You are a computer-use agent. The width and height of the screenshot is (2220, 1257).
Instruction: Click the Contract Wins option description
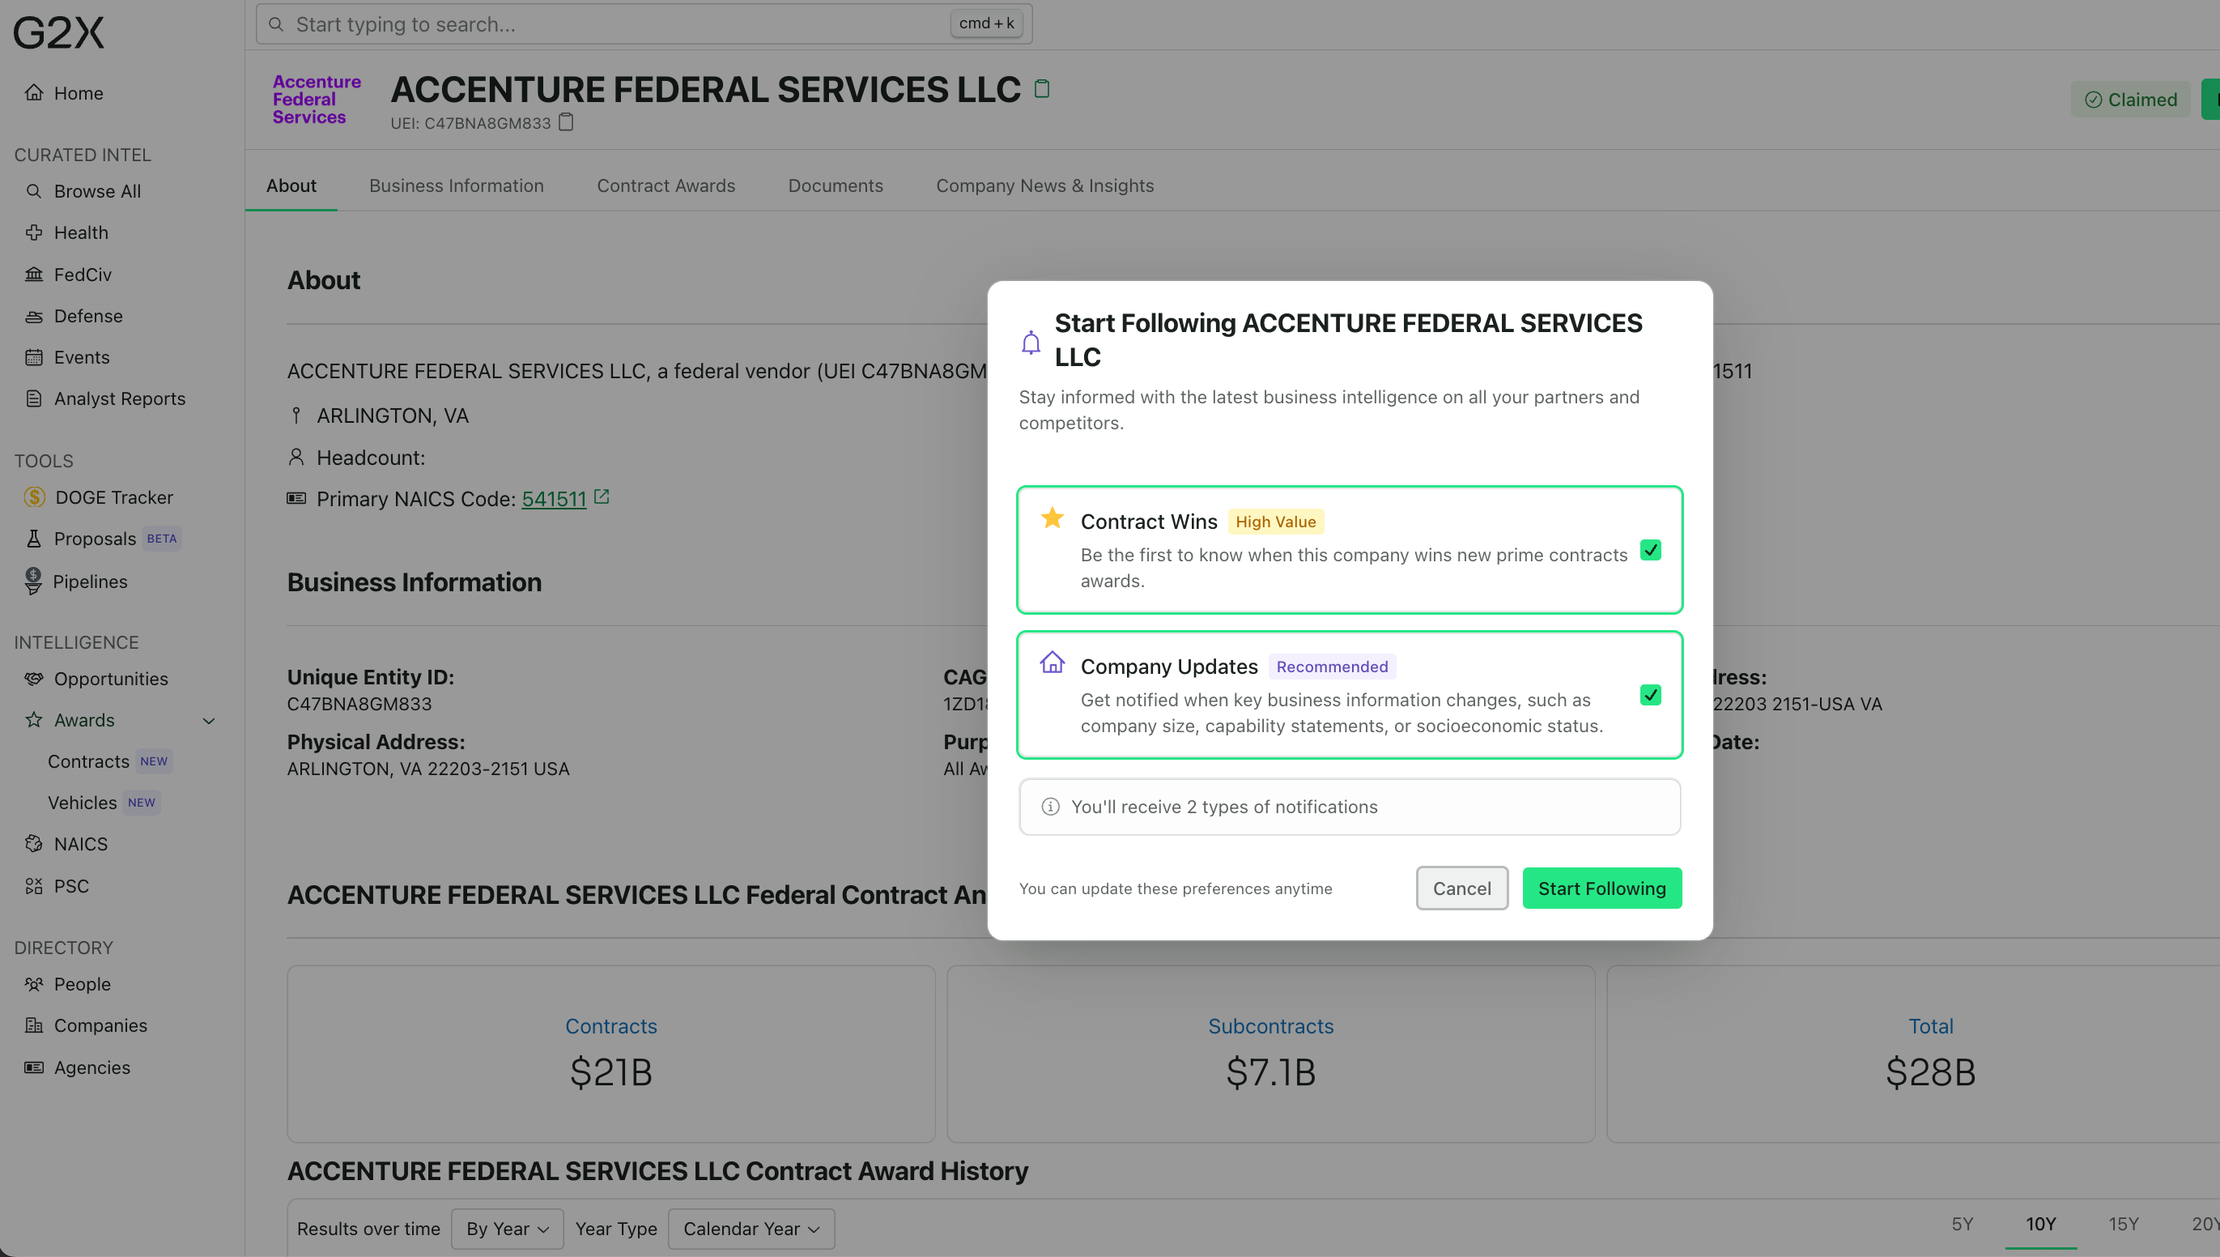[1354, 568]
